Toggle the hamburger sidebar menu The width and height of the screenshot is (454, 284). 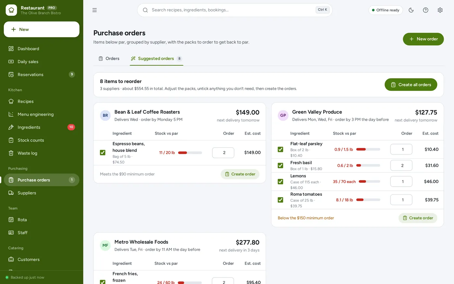tap(95, 10)
